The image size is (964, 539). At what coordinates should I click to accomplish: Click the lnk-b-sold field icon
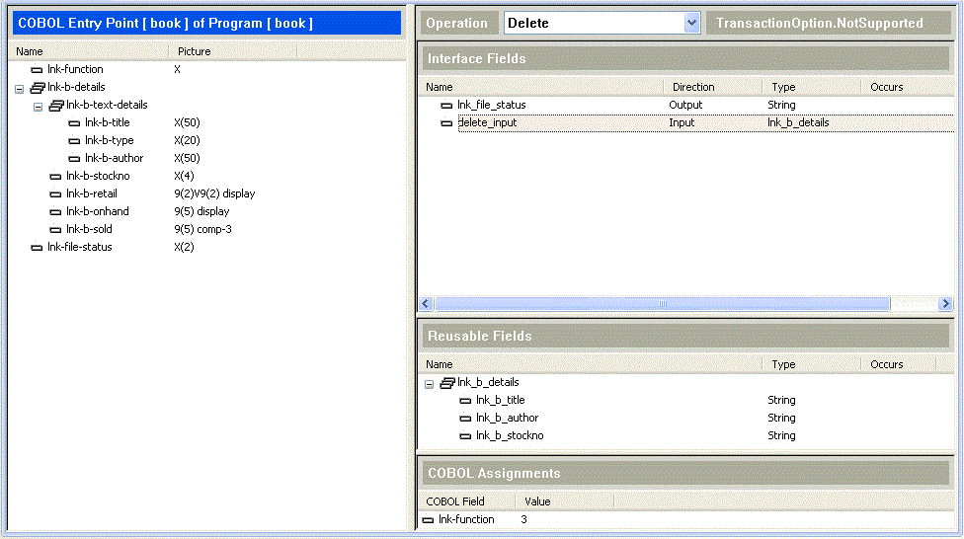55,230
